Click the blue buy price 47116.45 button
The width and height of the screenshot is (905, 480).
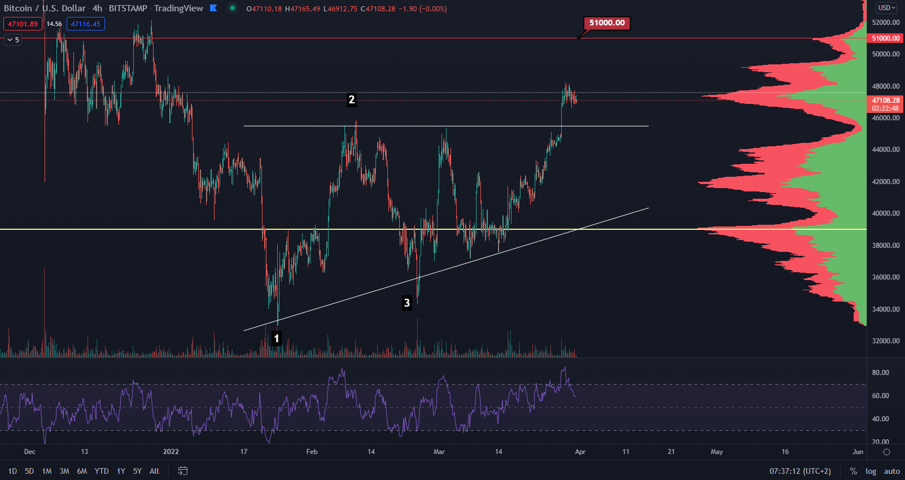[85, 24]
